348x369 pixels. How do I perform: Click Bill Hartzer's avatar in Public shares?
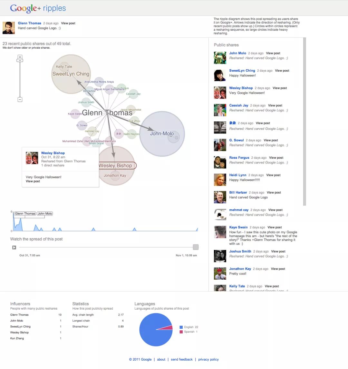tap(220, 197)
